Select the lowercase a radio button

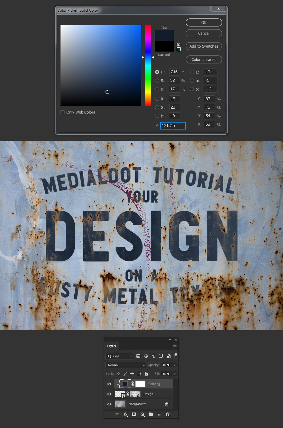click(192, 81)
